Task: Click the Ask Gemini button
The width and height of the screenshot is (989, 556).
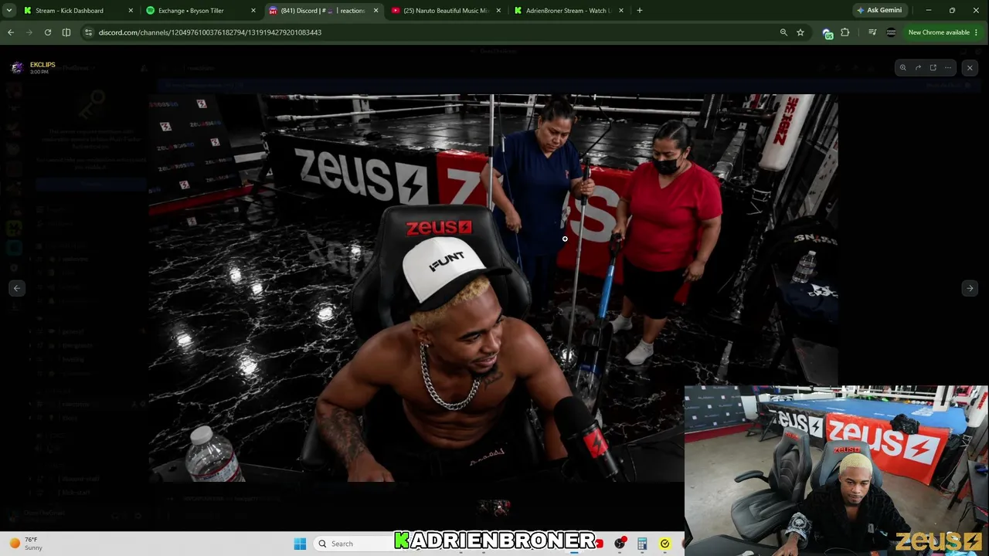Action: (879, 11)
